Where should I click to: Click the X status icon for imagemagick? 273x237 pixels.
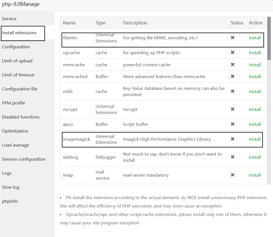[x=233, y=139]
